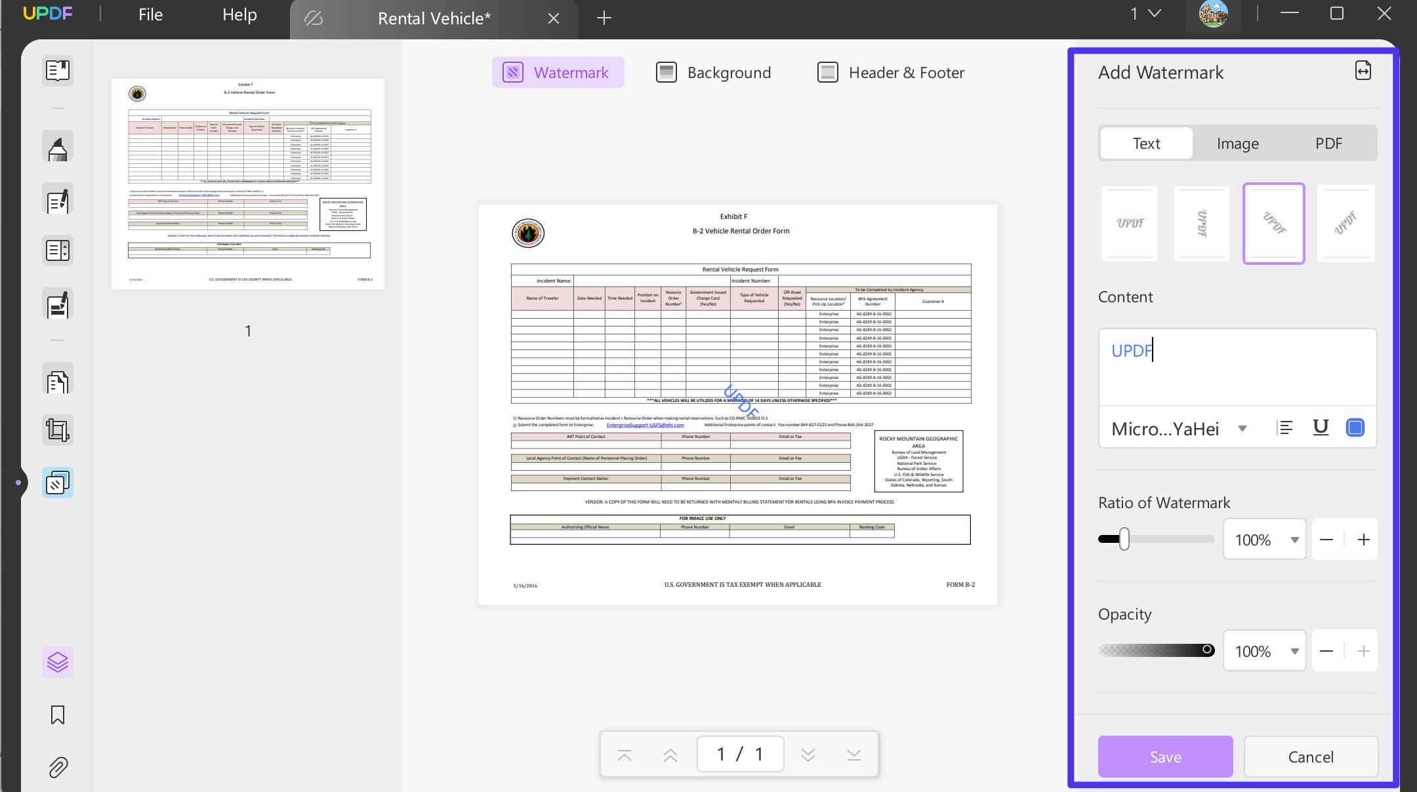The image size is (1417, 792).
Task: Open the Bookmarks panel
Action: tap(58, 715)
